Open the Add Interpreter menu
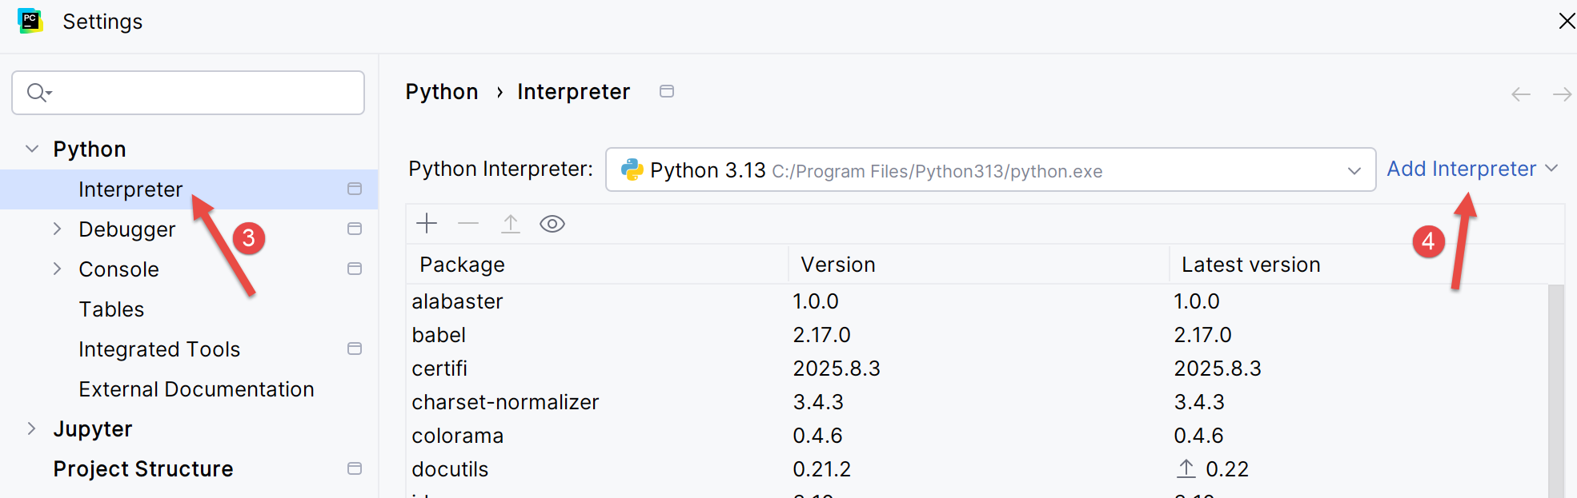Image resolution: width=1577 pixels, height=498 pixels. coord(1471,169)
